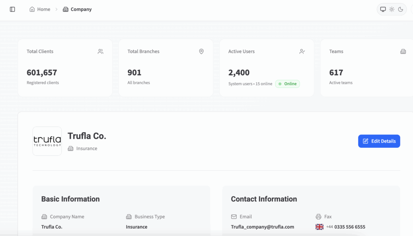Click the Total Branches location pin icon
The image size is (413, 236).
(201, 52)
